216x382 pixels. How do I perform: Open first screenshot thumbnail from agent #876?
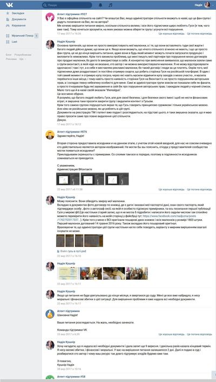pos(68,179)
